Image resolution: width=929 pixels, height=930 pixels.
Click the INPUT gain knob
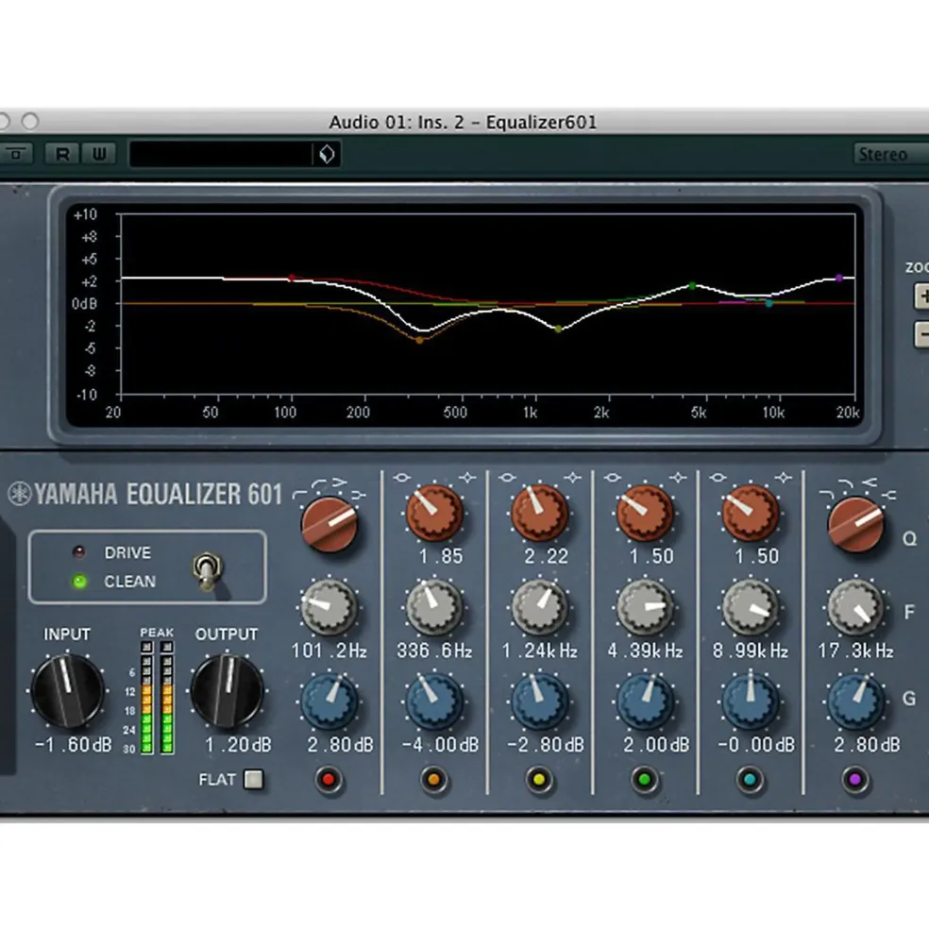67,690
